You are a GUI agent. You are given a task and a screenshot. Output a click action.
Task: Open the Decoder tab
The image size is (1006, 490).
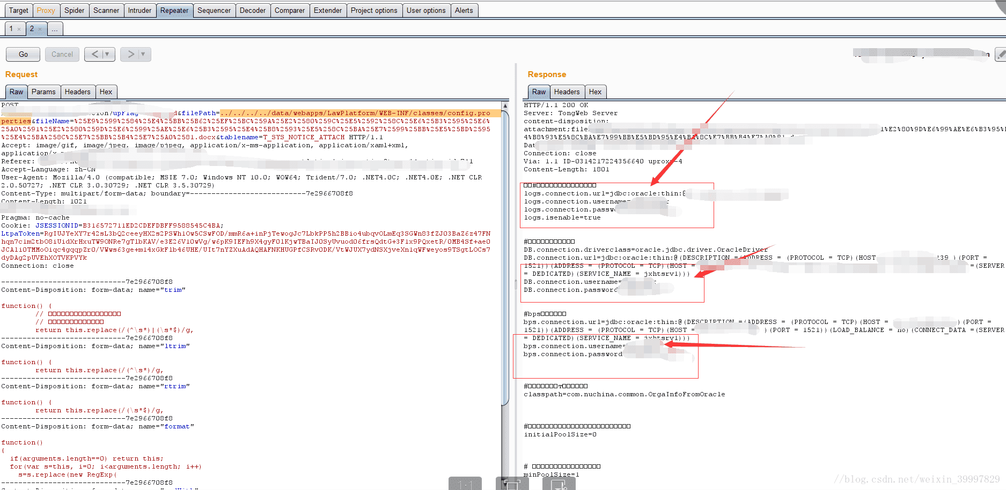253,10
